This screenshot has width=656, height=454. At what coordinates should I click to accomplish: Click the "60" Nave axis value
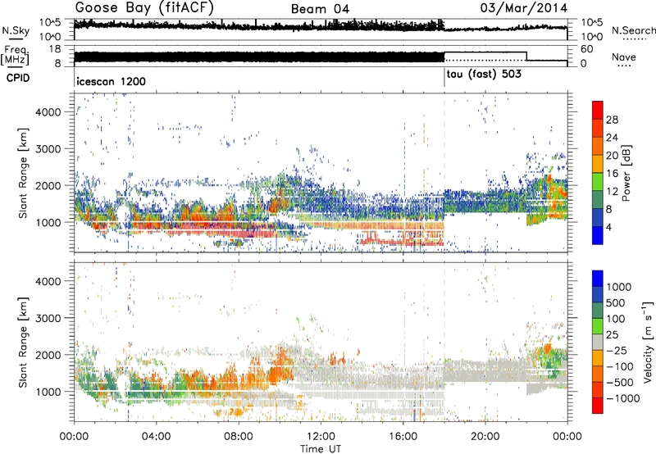coord(587,49)
